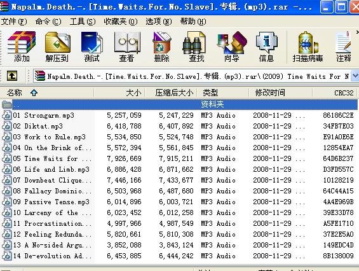359x271 pixels.
Task: Click packed size 7,915,211
Action: (176, 158)
